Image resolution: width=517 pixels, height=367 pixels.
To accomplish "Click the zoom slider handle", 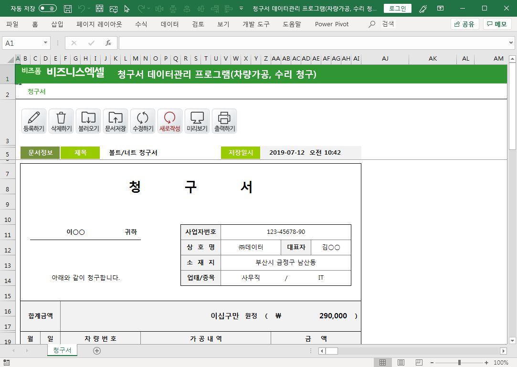I will (x=459, y=363).
